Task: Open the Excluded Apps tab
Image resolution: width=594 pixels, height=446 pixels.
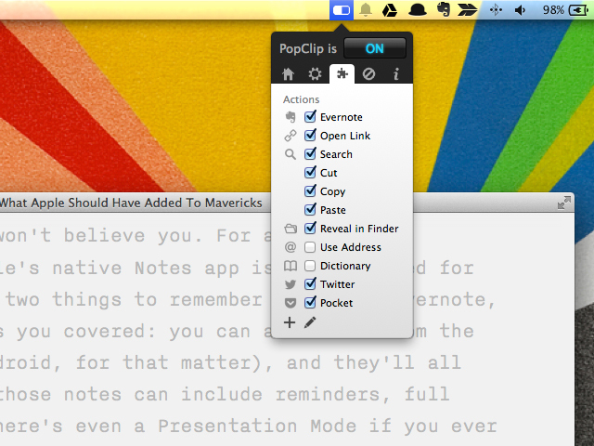Action: 368,74
